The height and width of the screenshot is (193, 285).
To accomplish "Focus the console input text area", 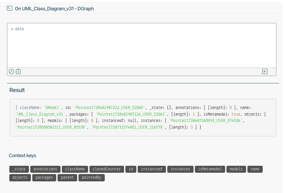I will point(142,46).
